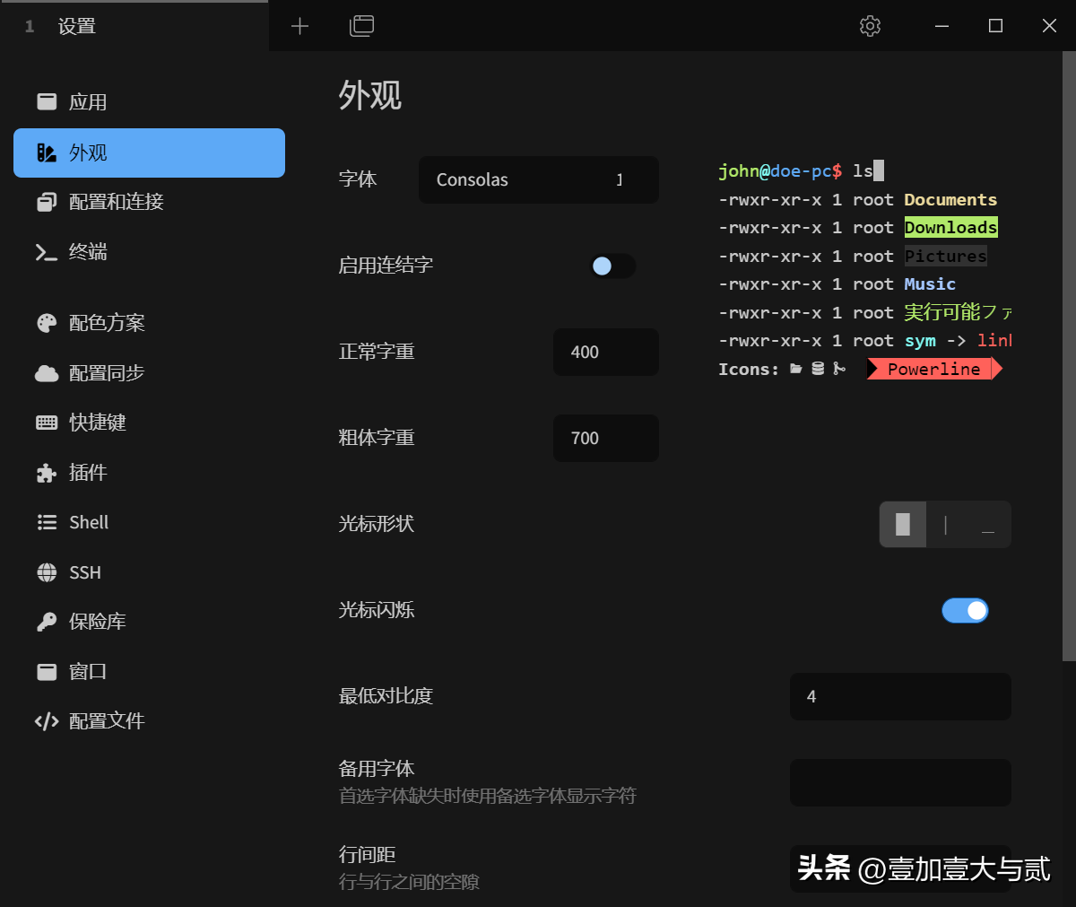Open the 应用 settings section
1076x907 pixels.
tap(149, 101)
